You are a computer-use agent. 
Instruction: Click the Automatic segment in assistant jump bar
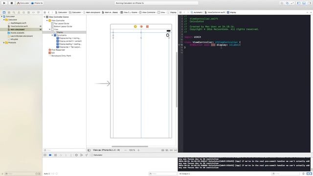(x=197, y=12)
